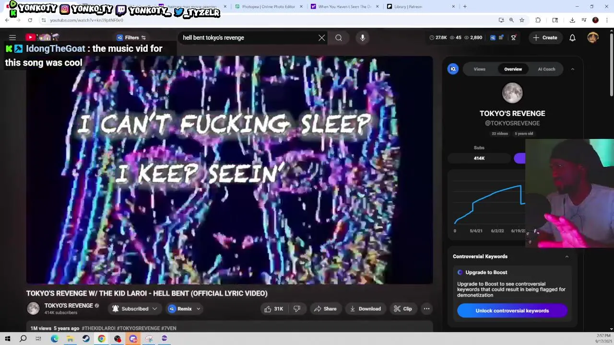Open the YouTube hamburger guide menu
This screenshot has height=345, width=614.
pyautogui.click(x=12, y=37)
